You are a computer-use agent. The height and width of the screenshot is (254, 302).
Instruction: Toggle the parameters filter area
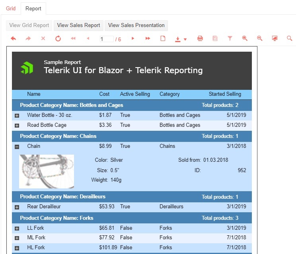click(x=230, y=39)
